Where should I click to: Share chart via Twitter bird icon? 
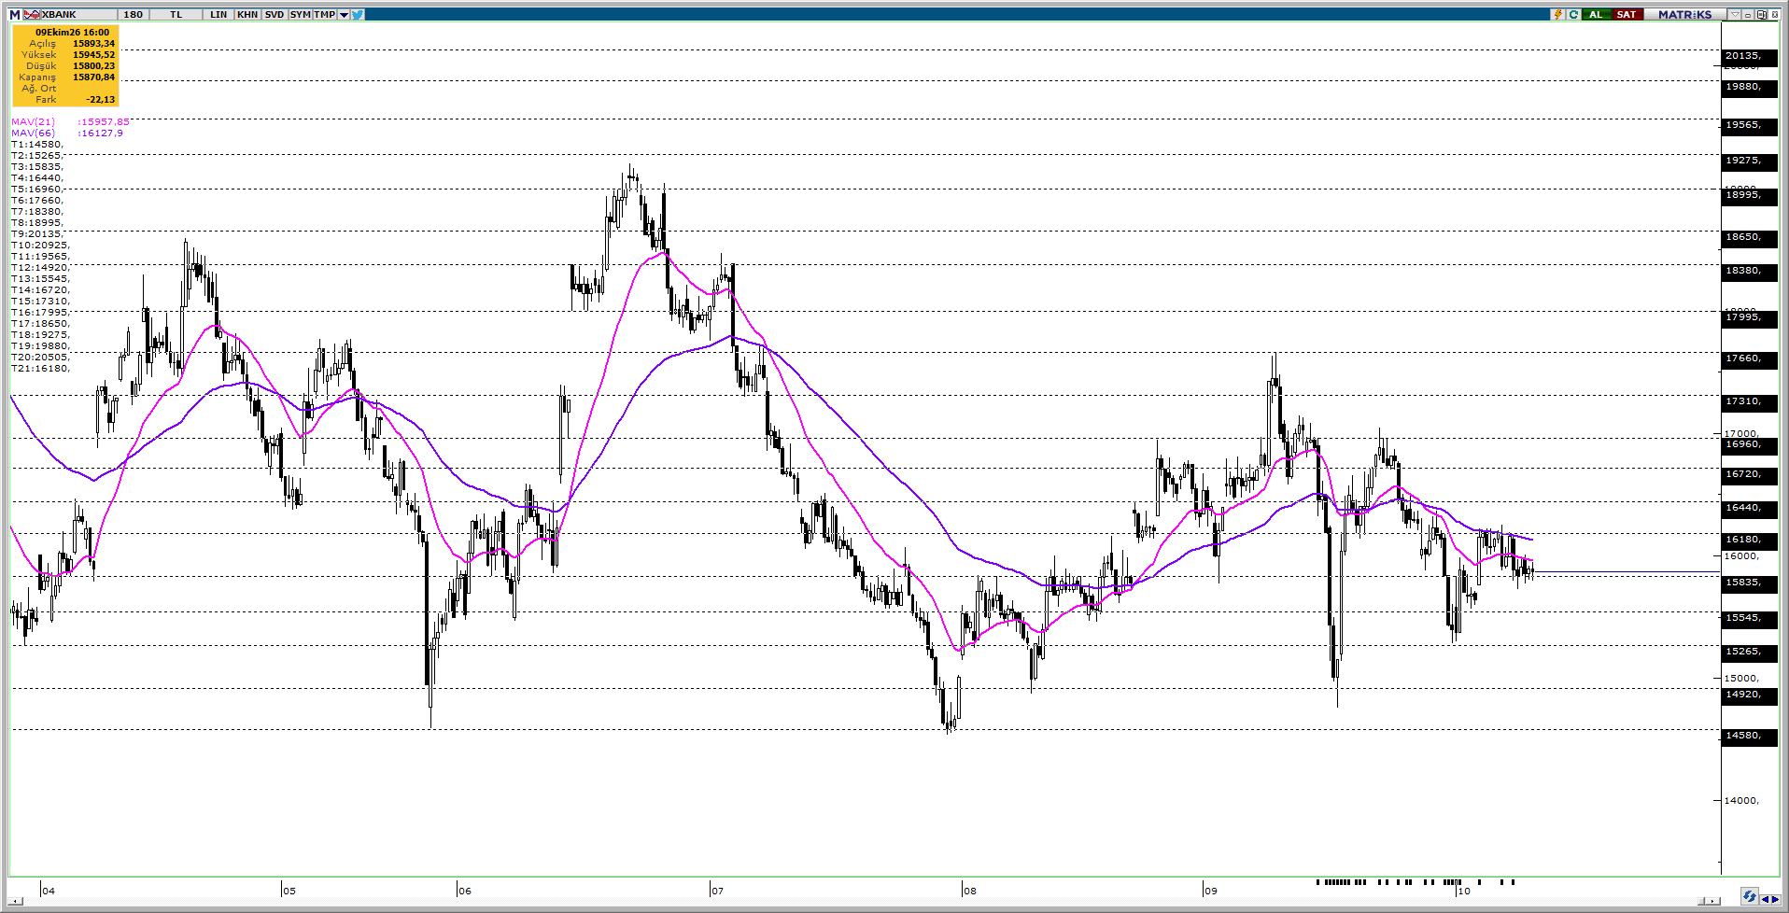point(358,15)
